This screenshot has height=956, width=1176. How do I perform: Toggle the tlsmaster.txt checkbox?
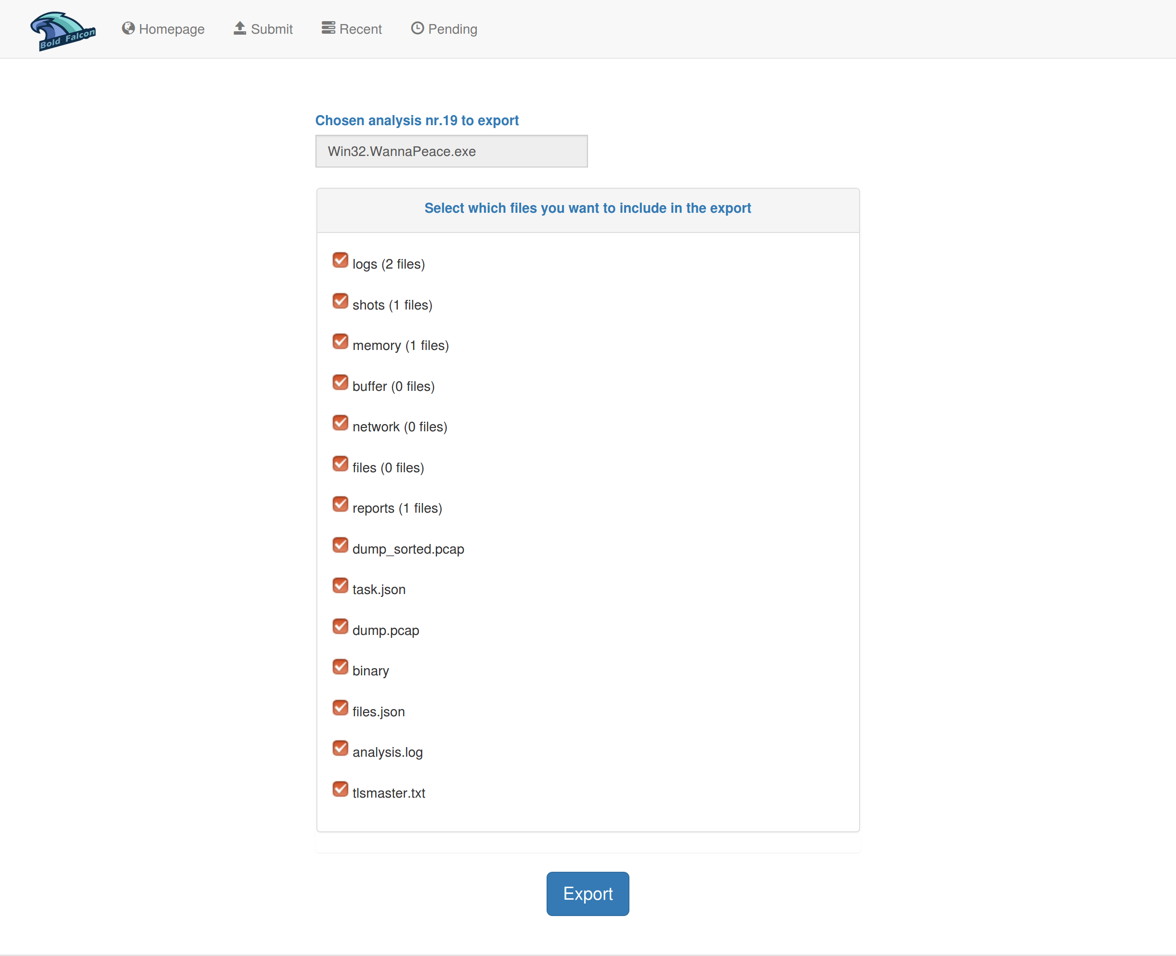[x=340, y=789]
